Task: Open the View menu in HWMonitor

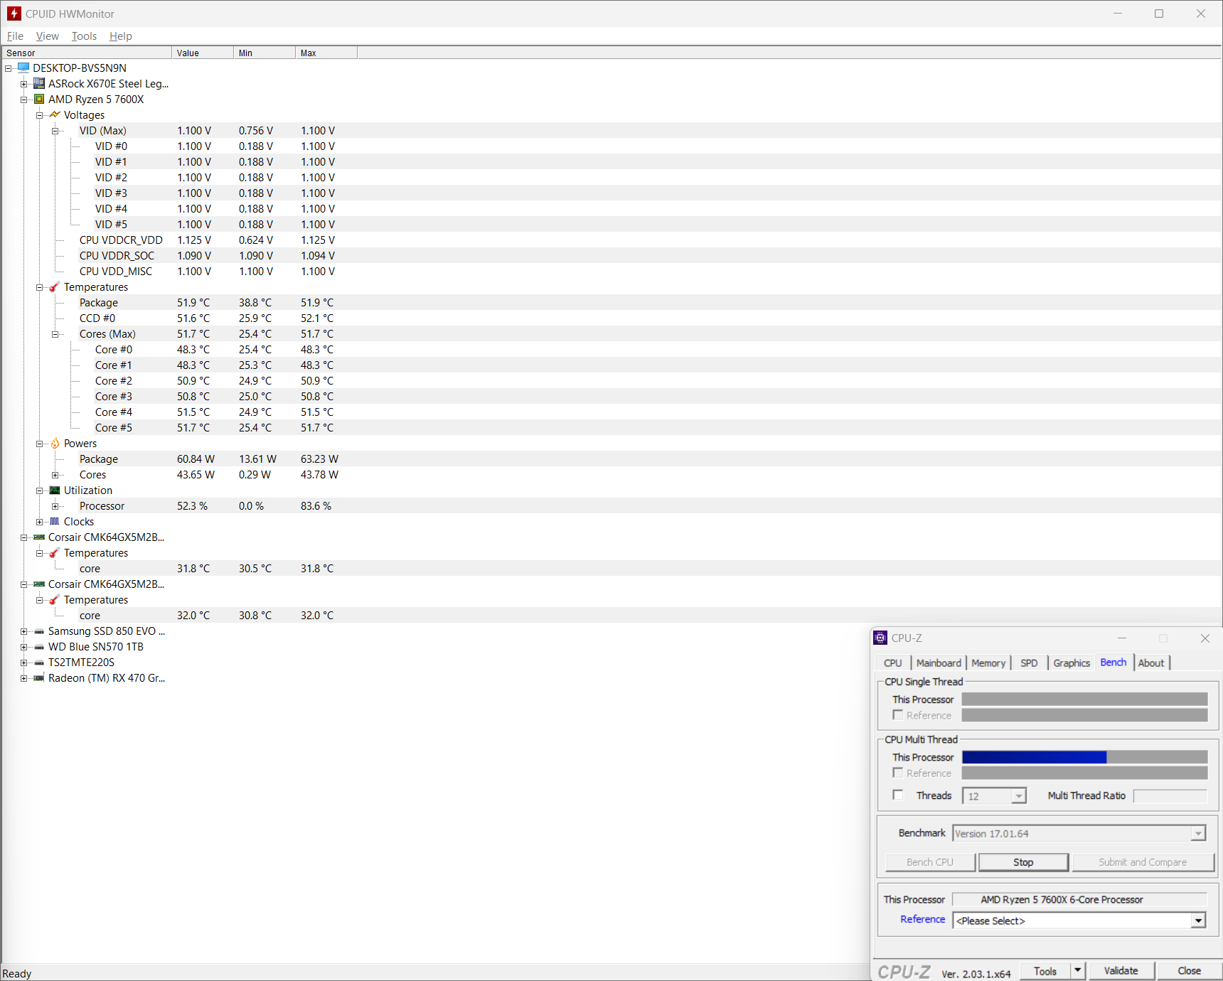Action: pos(48,36)
